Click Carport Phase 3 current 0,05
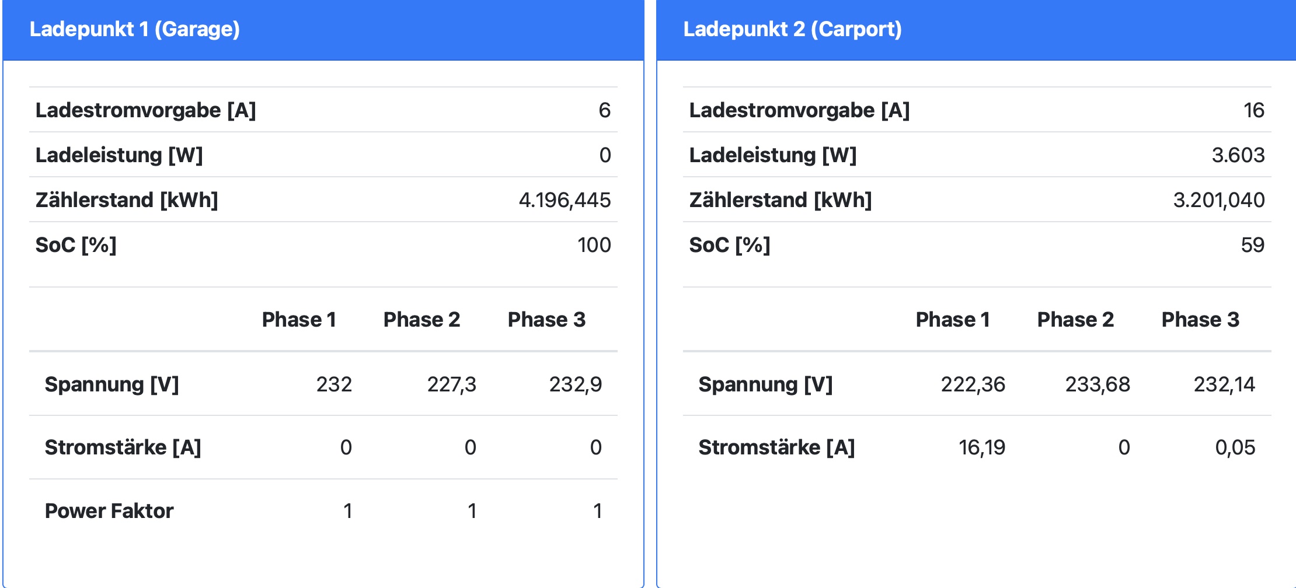 pos(1235,447)
